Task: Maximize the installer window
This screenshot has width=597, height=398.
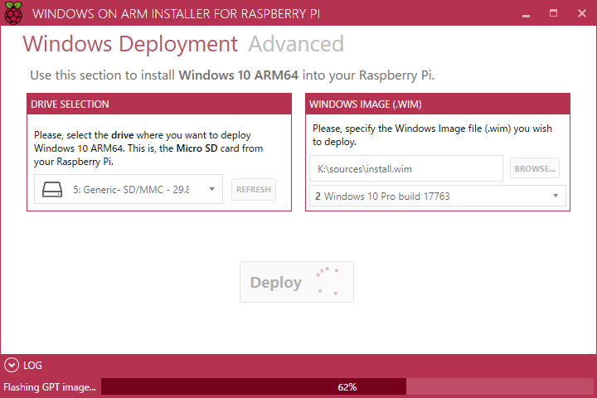Action: pyautogui.click(x=553, y=13)
